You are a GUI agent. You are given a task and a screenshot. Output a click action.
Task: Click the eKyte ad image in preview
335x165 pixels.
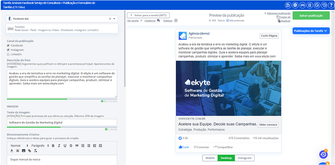228,88
